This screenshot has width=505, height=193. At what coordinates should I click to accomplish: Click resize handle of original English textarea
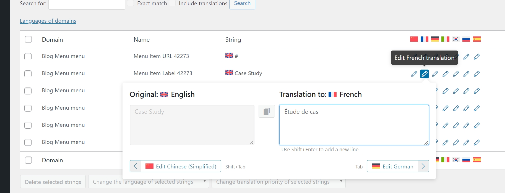coord(252,142)
